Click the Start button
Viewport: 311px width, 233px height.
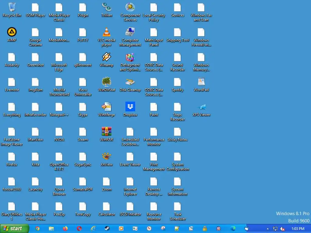[x=15, y=229]
